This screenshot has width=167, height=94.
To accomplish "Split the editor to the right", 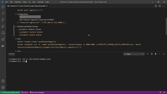I will [x=160, y=6].
